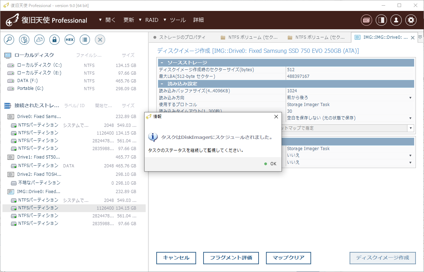Viewport: 424px width, 272px height.
Task: Select Portable (G:) row
Action: pyautogui.click(x=74, y=88)
